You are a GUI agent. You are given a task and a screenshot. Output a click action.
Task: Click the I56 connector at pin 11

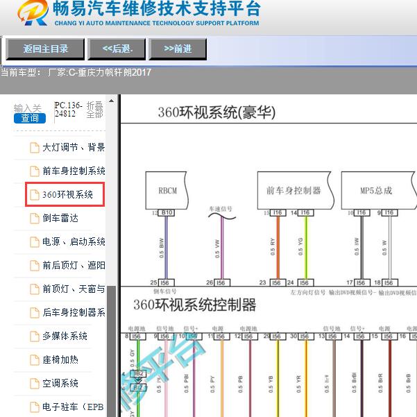point(222,337)
